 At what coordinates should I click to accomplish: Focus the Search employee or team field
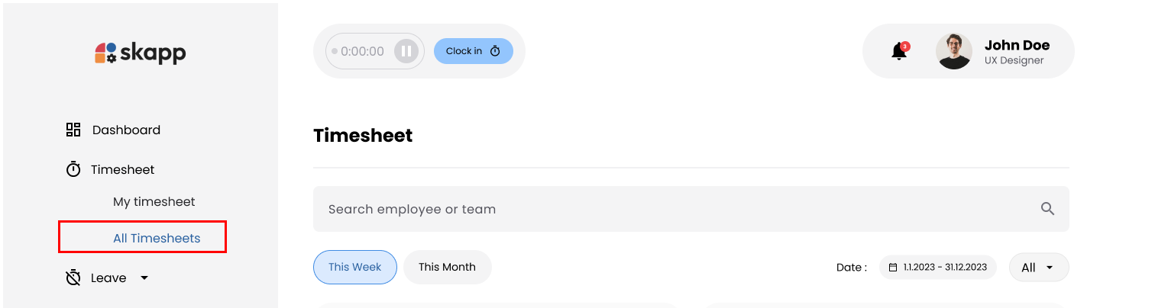672,209
